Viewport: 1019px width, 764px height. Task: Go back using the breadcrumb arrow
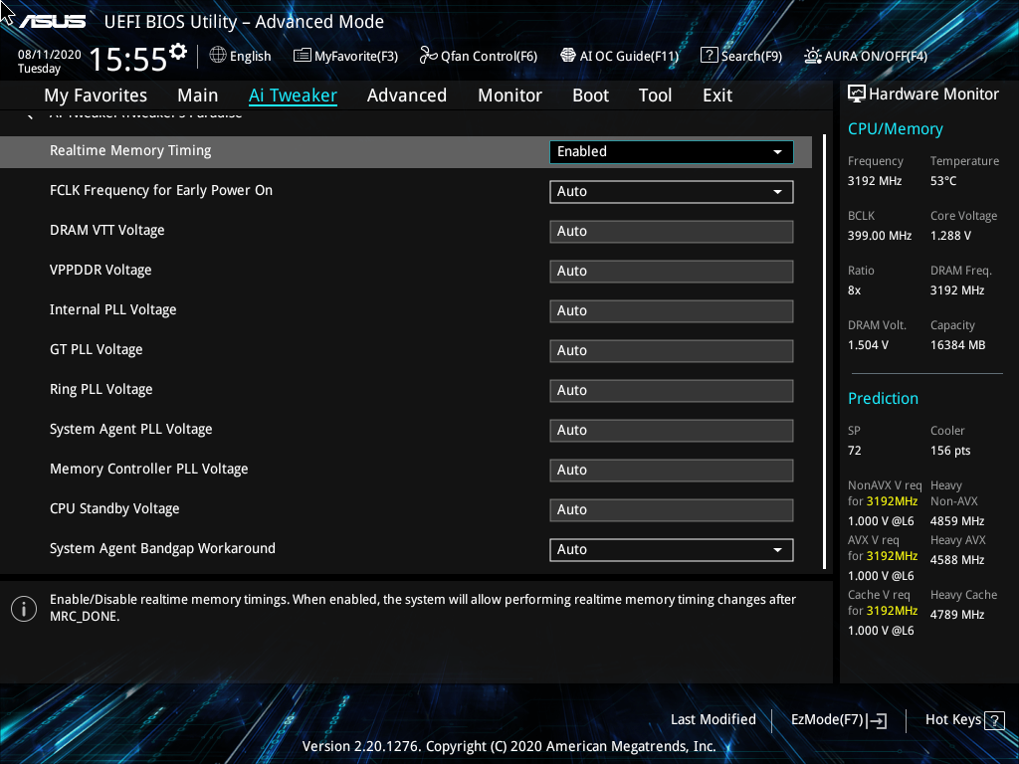(x=29, y=115)
